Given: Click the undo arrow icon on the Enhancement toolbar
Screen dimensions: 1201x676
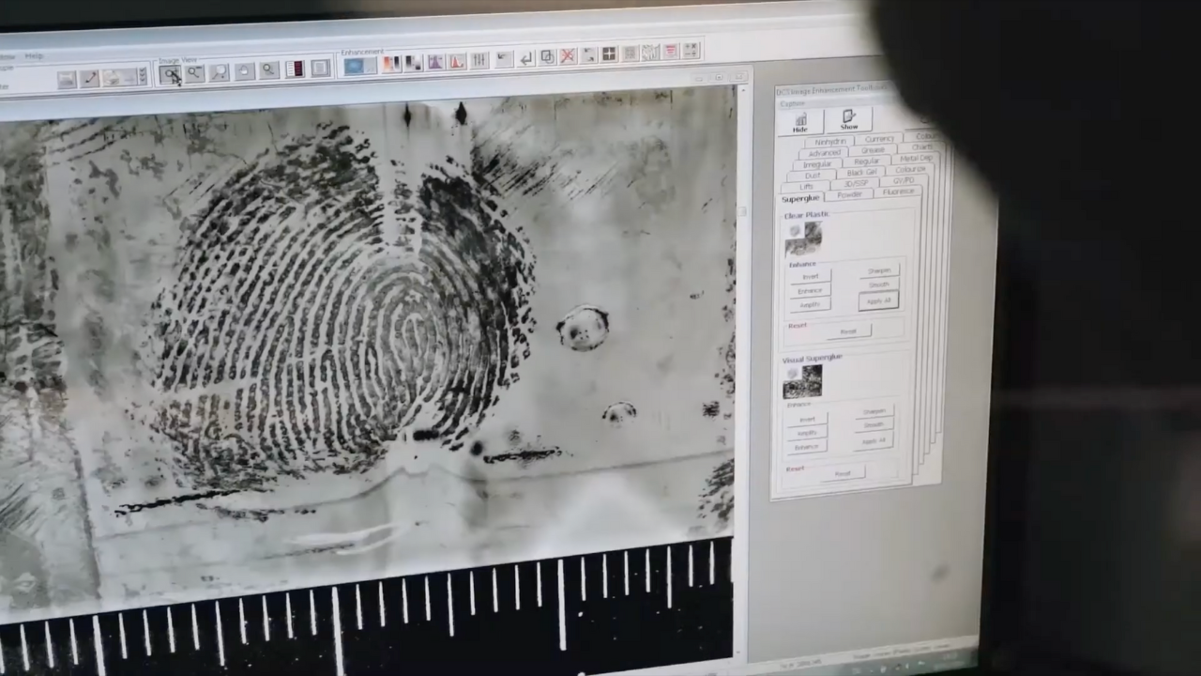Looking at the screenshot, I should [527, 58].
